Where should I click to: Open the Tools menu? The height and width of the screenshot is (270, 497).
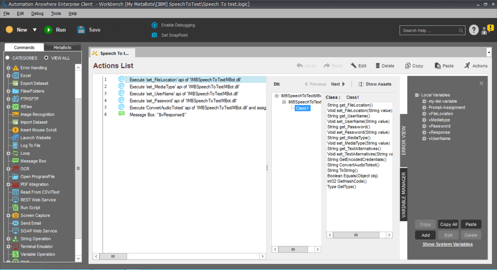(x=56, y=13)
